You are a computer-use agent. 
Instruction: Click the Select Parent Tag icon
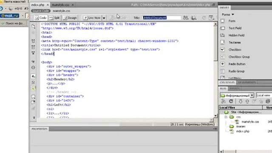tap(33, 62)
